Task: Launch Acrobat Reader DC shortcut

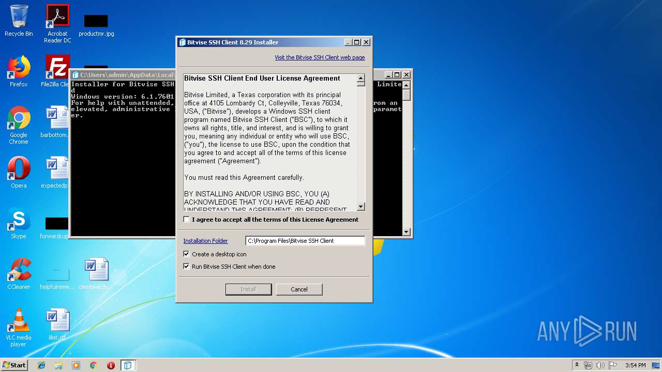Action: point(57,24)
